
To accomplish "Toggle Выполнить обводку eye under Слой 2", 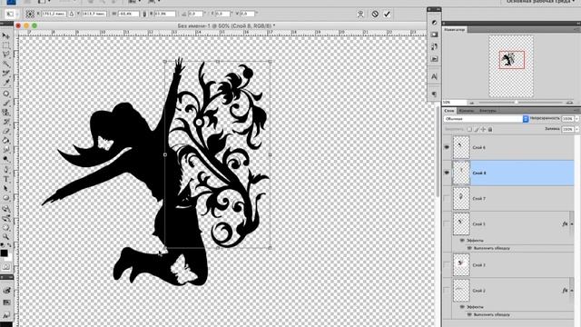I will tap(469, 314).
